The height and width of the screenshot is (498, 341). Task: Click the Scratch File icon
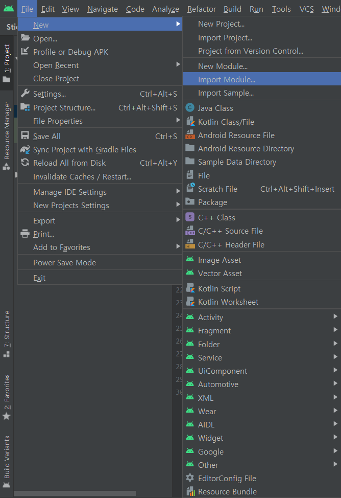(190, 188)
